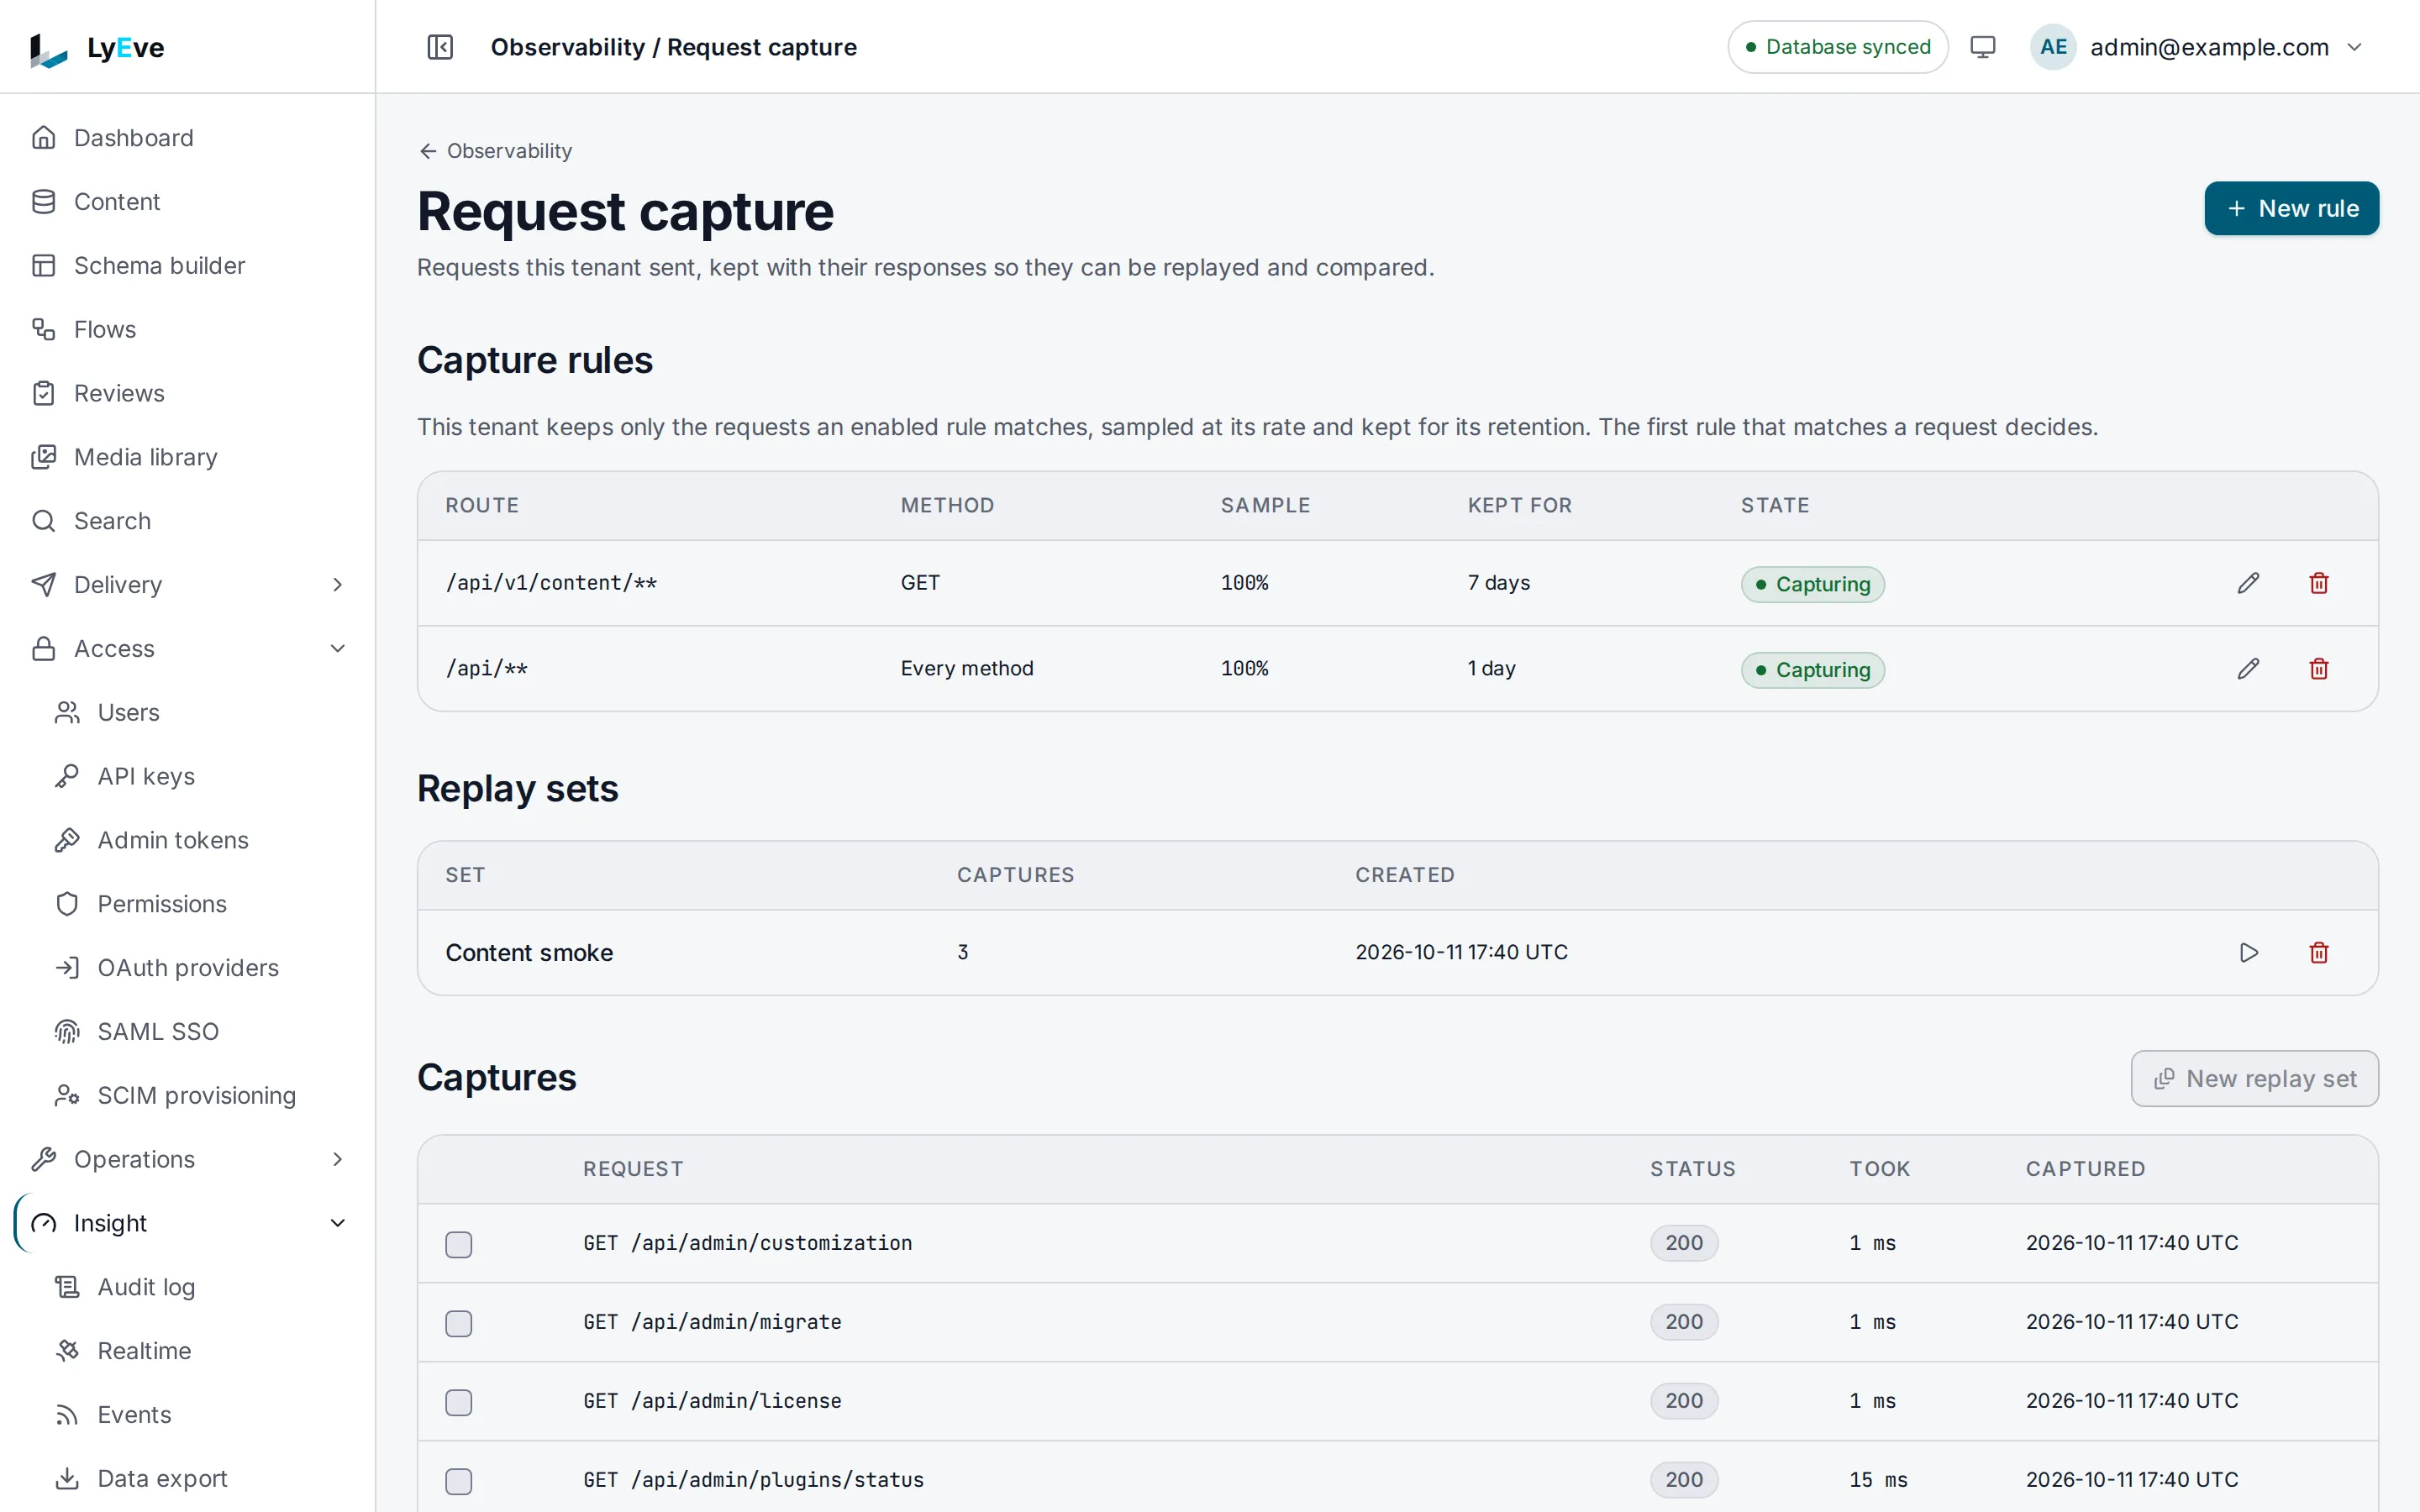Edit the /api/v1/content/** capture rule
Viewport: 2420px width, 1512px height.
click(2248, 583)
